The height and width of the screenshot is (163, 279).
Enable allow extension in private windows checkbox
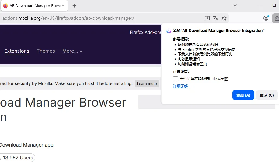[x=176, y=79]
